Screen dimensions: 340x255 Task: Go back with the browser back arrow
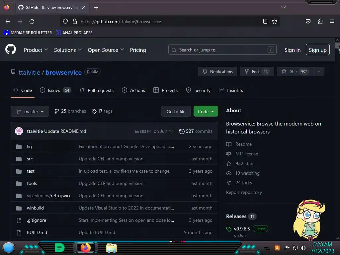[x=8, y=22]
